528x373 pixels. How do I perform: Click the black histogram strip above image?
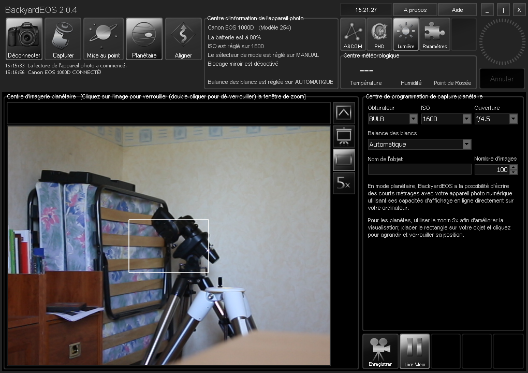tap(168, 113)
